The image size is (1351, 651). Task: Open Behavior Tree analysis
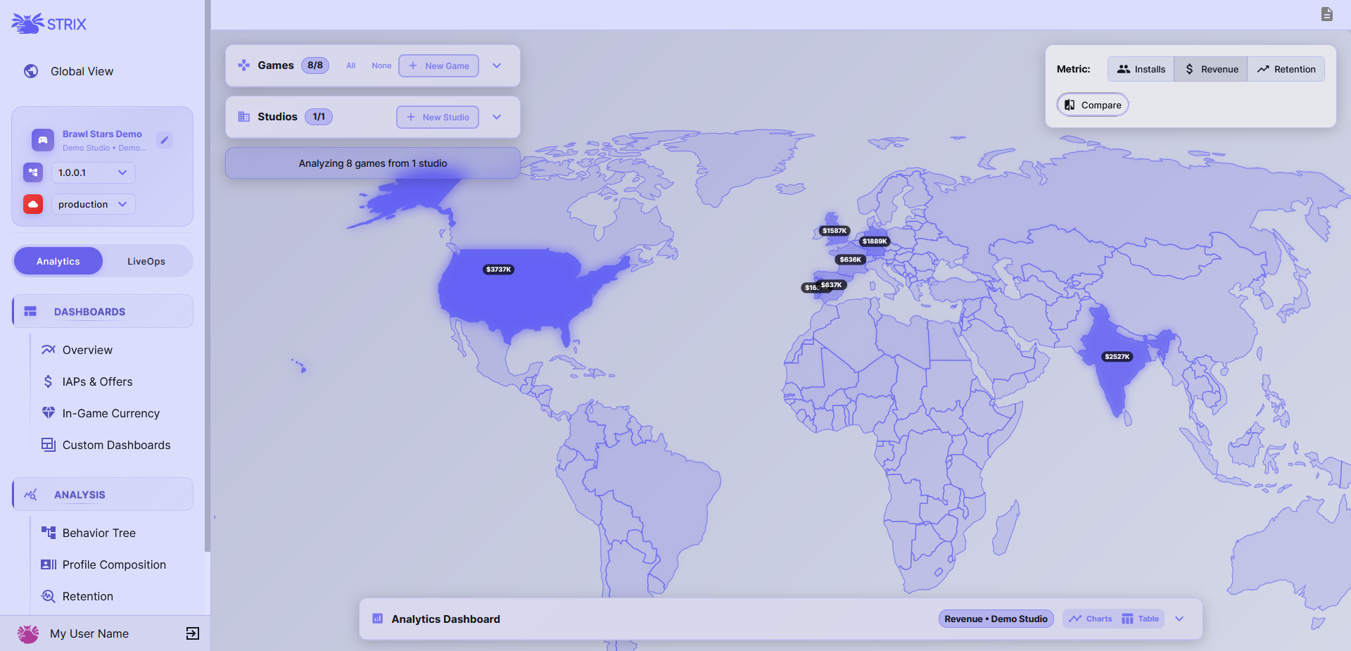pos(99,533)
